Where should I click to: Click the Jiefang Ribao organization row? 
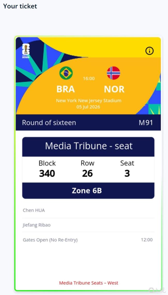[88, 225]
